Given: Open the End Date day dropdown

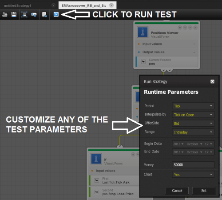Looking at the screenshot, I should coord(209,152).
